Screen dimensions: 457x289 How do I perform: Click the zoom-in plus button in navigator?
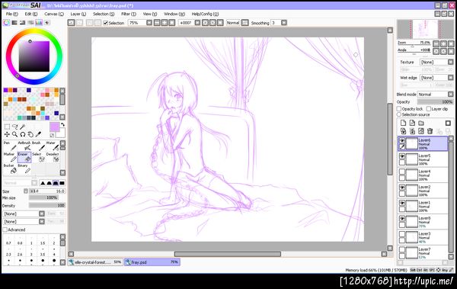tap(443, 43)
